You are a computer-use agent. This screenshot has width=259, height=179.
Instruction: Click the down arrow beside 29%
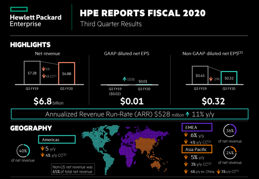coord(211,79)
